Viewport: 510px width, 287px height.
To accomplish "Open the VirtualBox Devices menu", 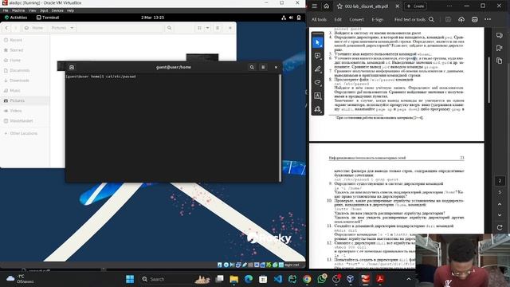I will (x=57, y=10).
